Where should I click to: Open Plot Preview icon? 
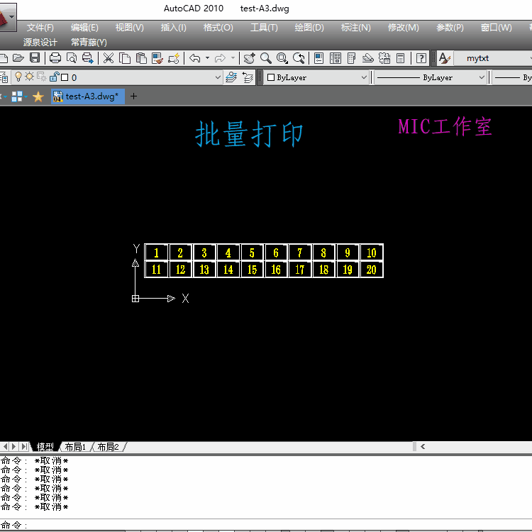click(72, 58)
